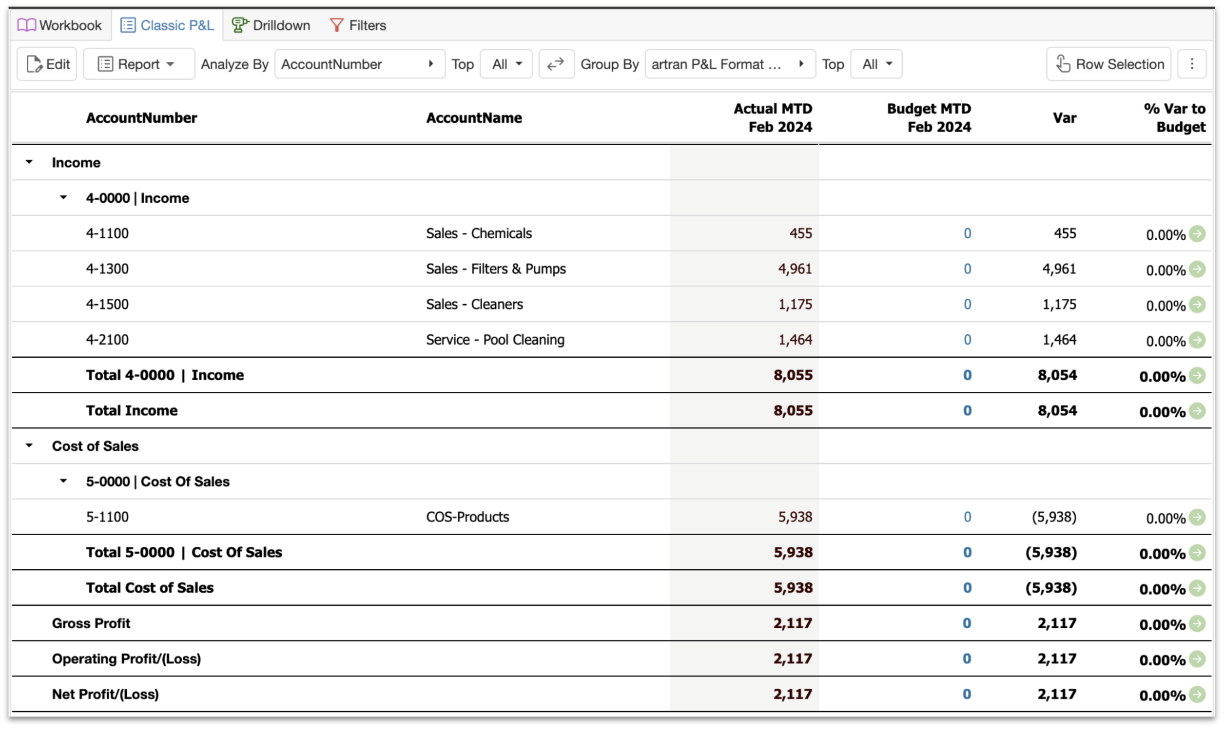Open the Filters tab
The width and height of the screenshot is (1231, 732).
click(358, 25)
